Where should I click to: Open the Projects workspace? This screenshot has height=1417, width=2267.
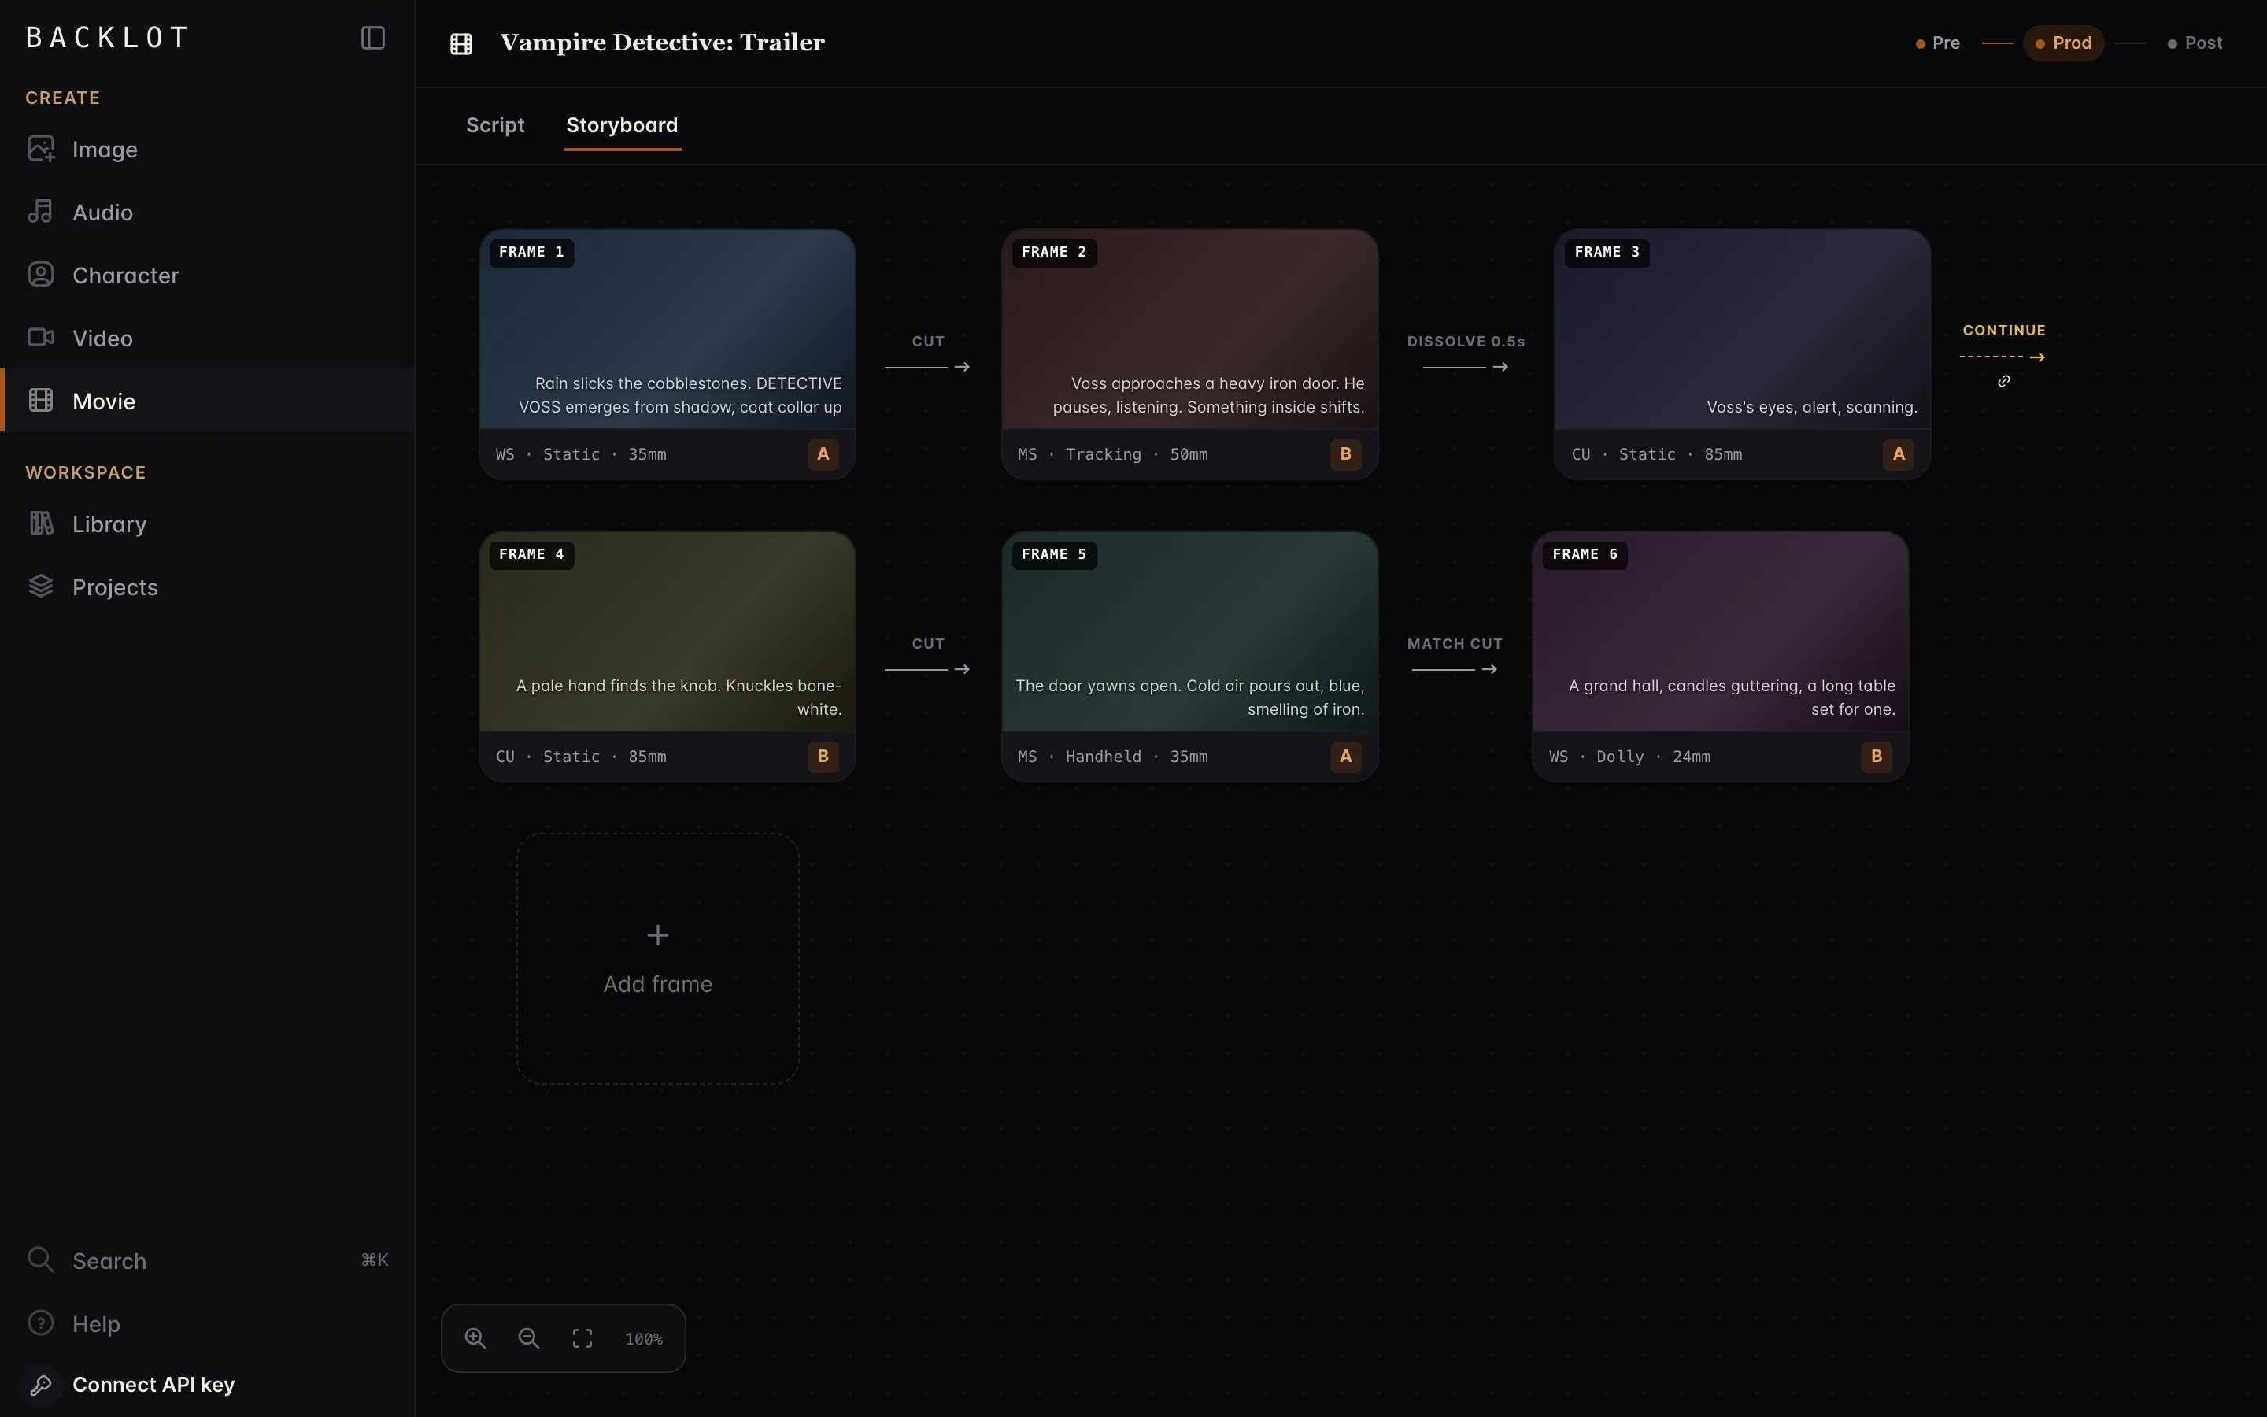point(207,586)
